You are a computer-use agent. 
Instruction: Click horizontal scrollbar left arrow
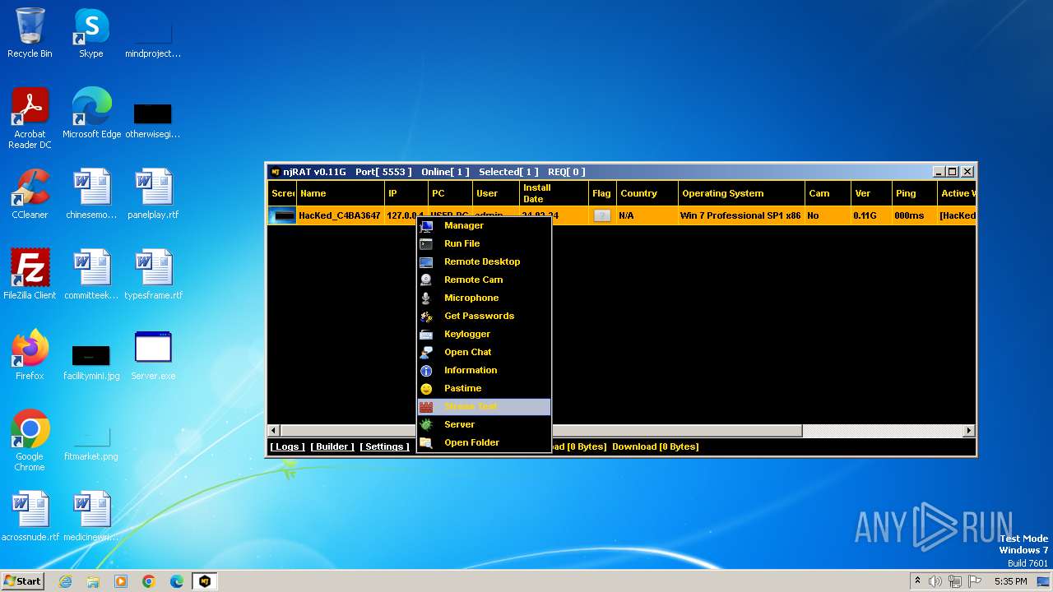[x=275, y=430]
